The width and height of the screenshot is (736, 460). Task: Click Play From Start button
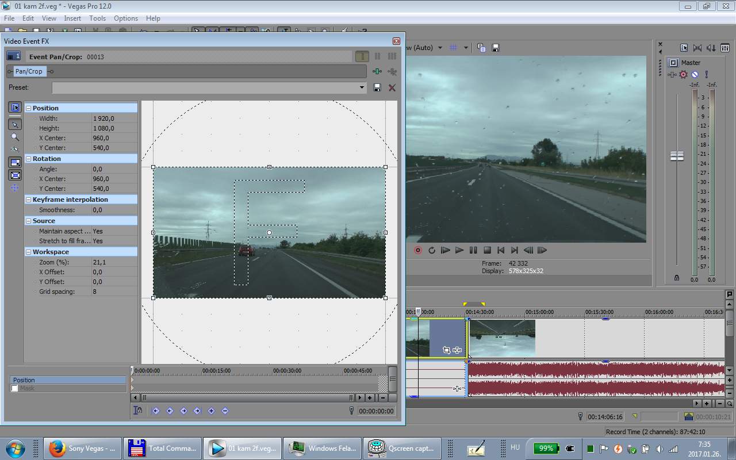(446, 250)
